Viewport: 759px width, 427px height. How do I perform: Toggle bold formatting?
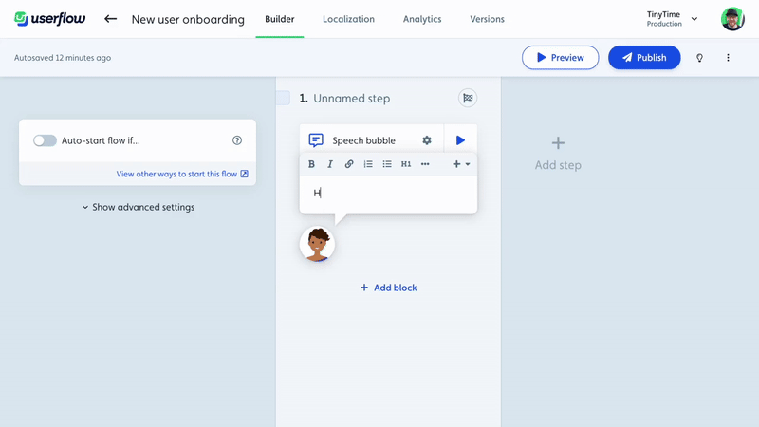[311, 164]
